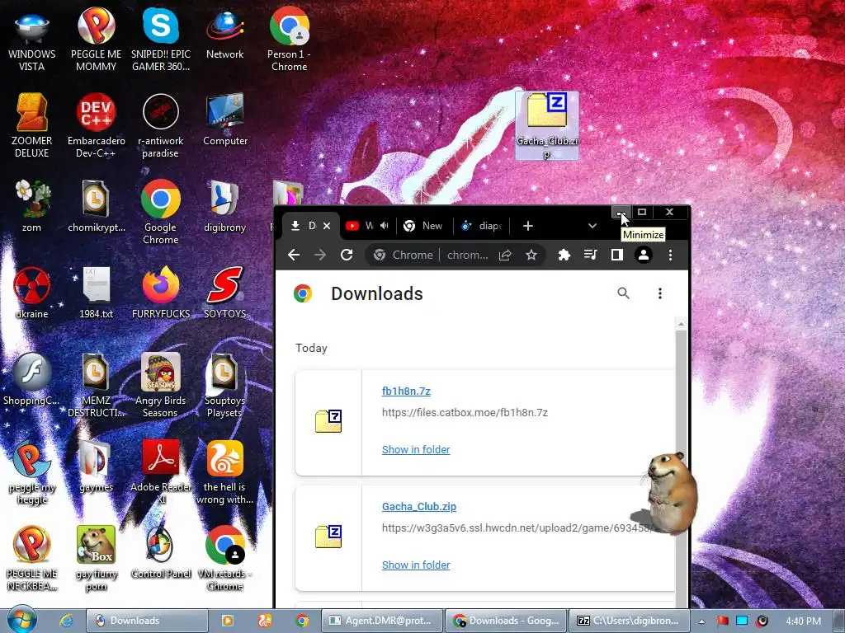The image size is (845, 633).
Task: Bookmark this page with the star
Action: coord(531,255)
